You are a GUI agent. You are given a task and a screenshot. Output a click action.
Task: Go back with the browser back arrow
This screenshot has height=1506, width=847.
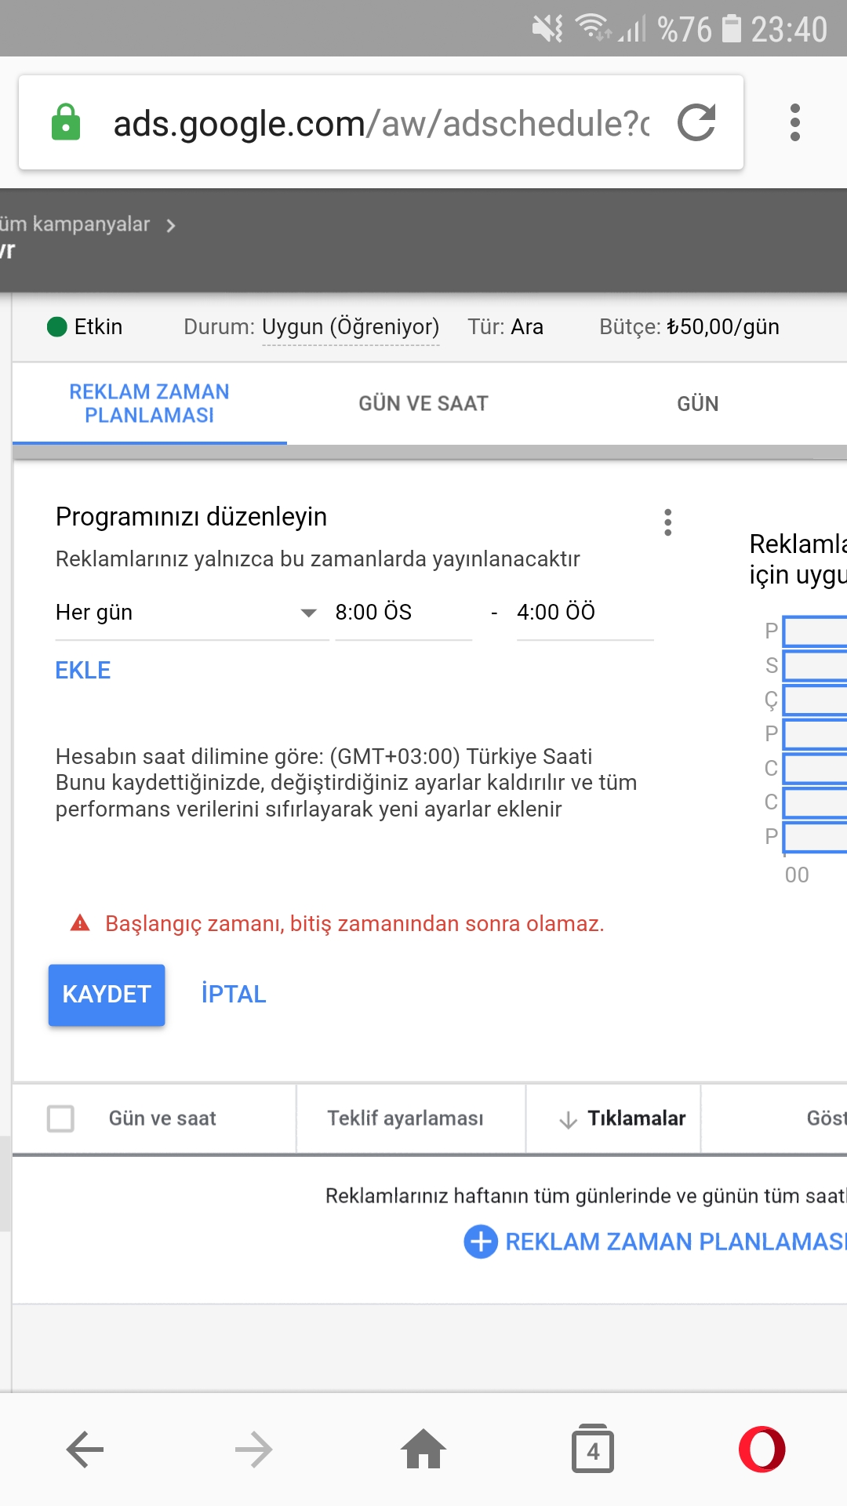[85, 1449]
